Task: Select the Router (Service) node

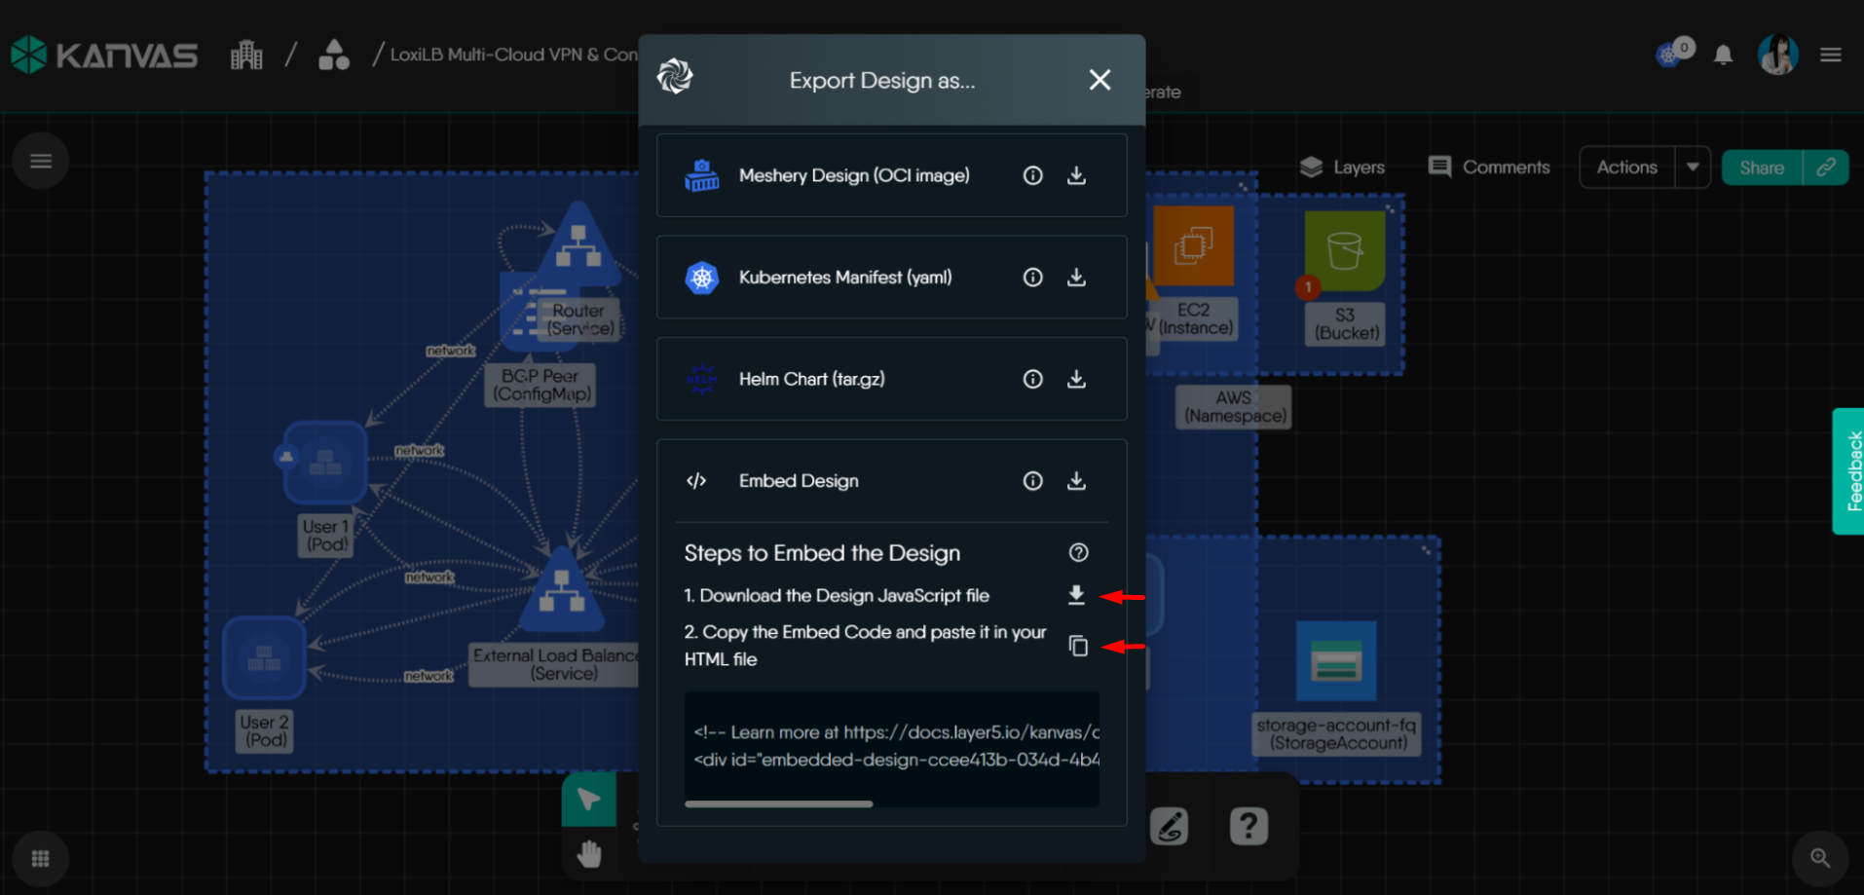Action: click(x=578, y=243)
